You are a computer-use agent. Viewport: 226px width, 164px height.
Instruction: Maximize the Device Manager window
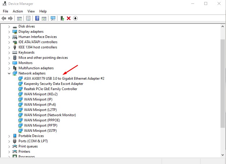point(206,3)
